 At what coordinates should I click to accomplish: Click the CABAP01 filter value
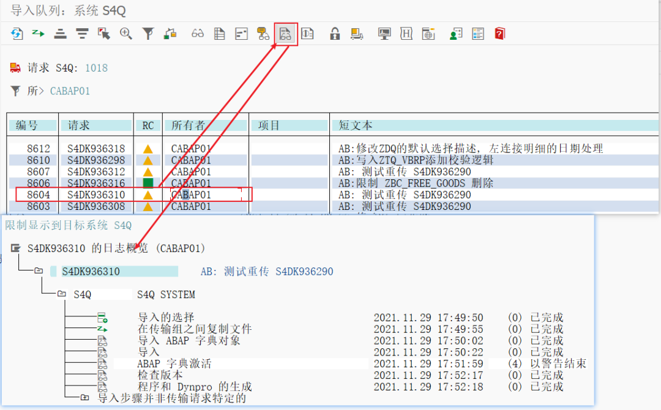point(70,91)
